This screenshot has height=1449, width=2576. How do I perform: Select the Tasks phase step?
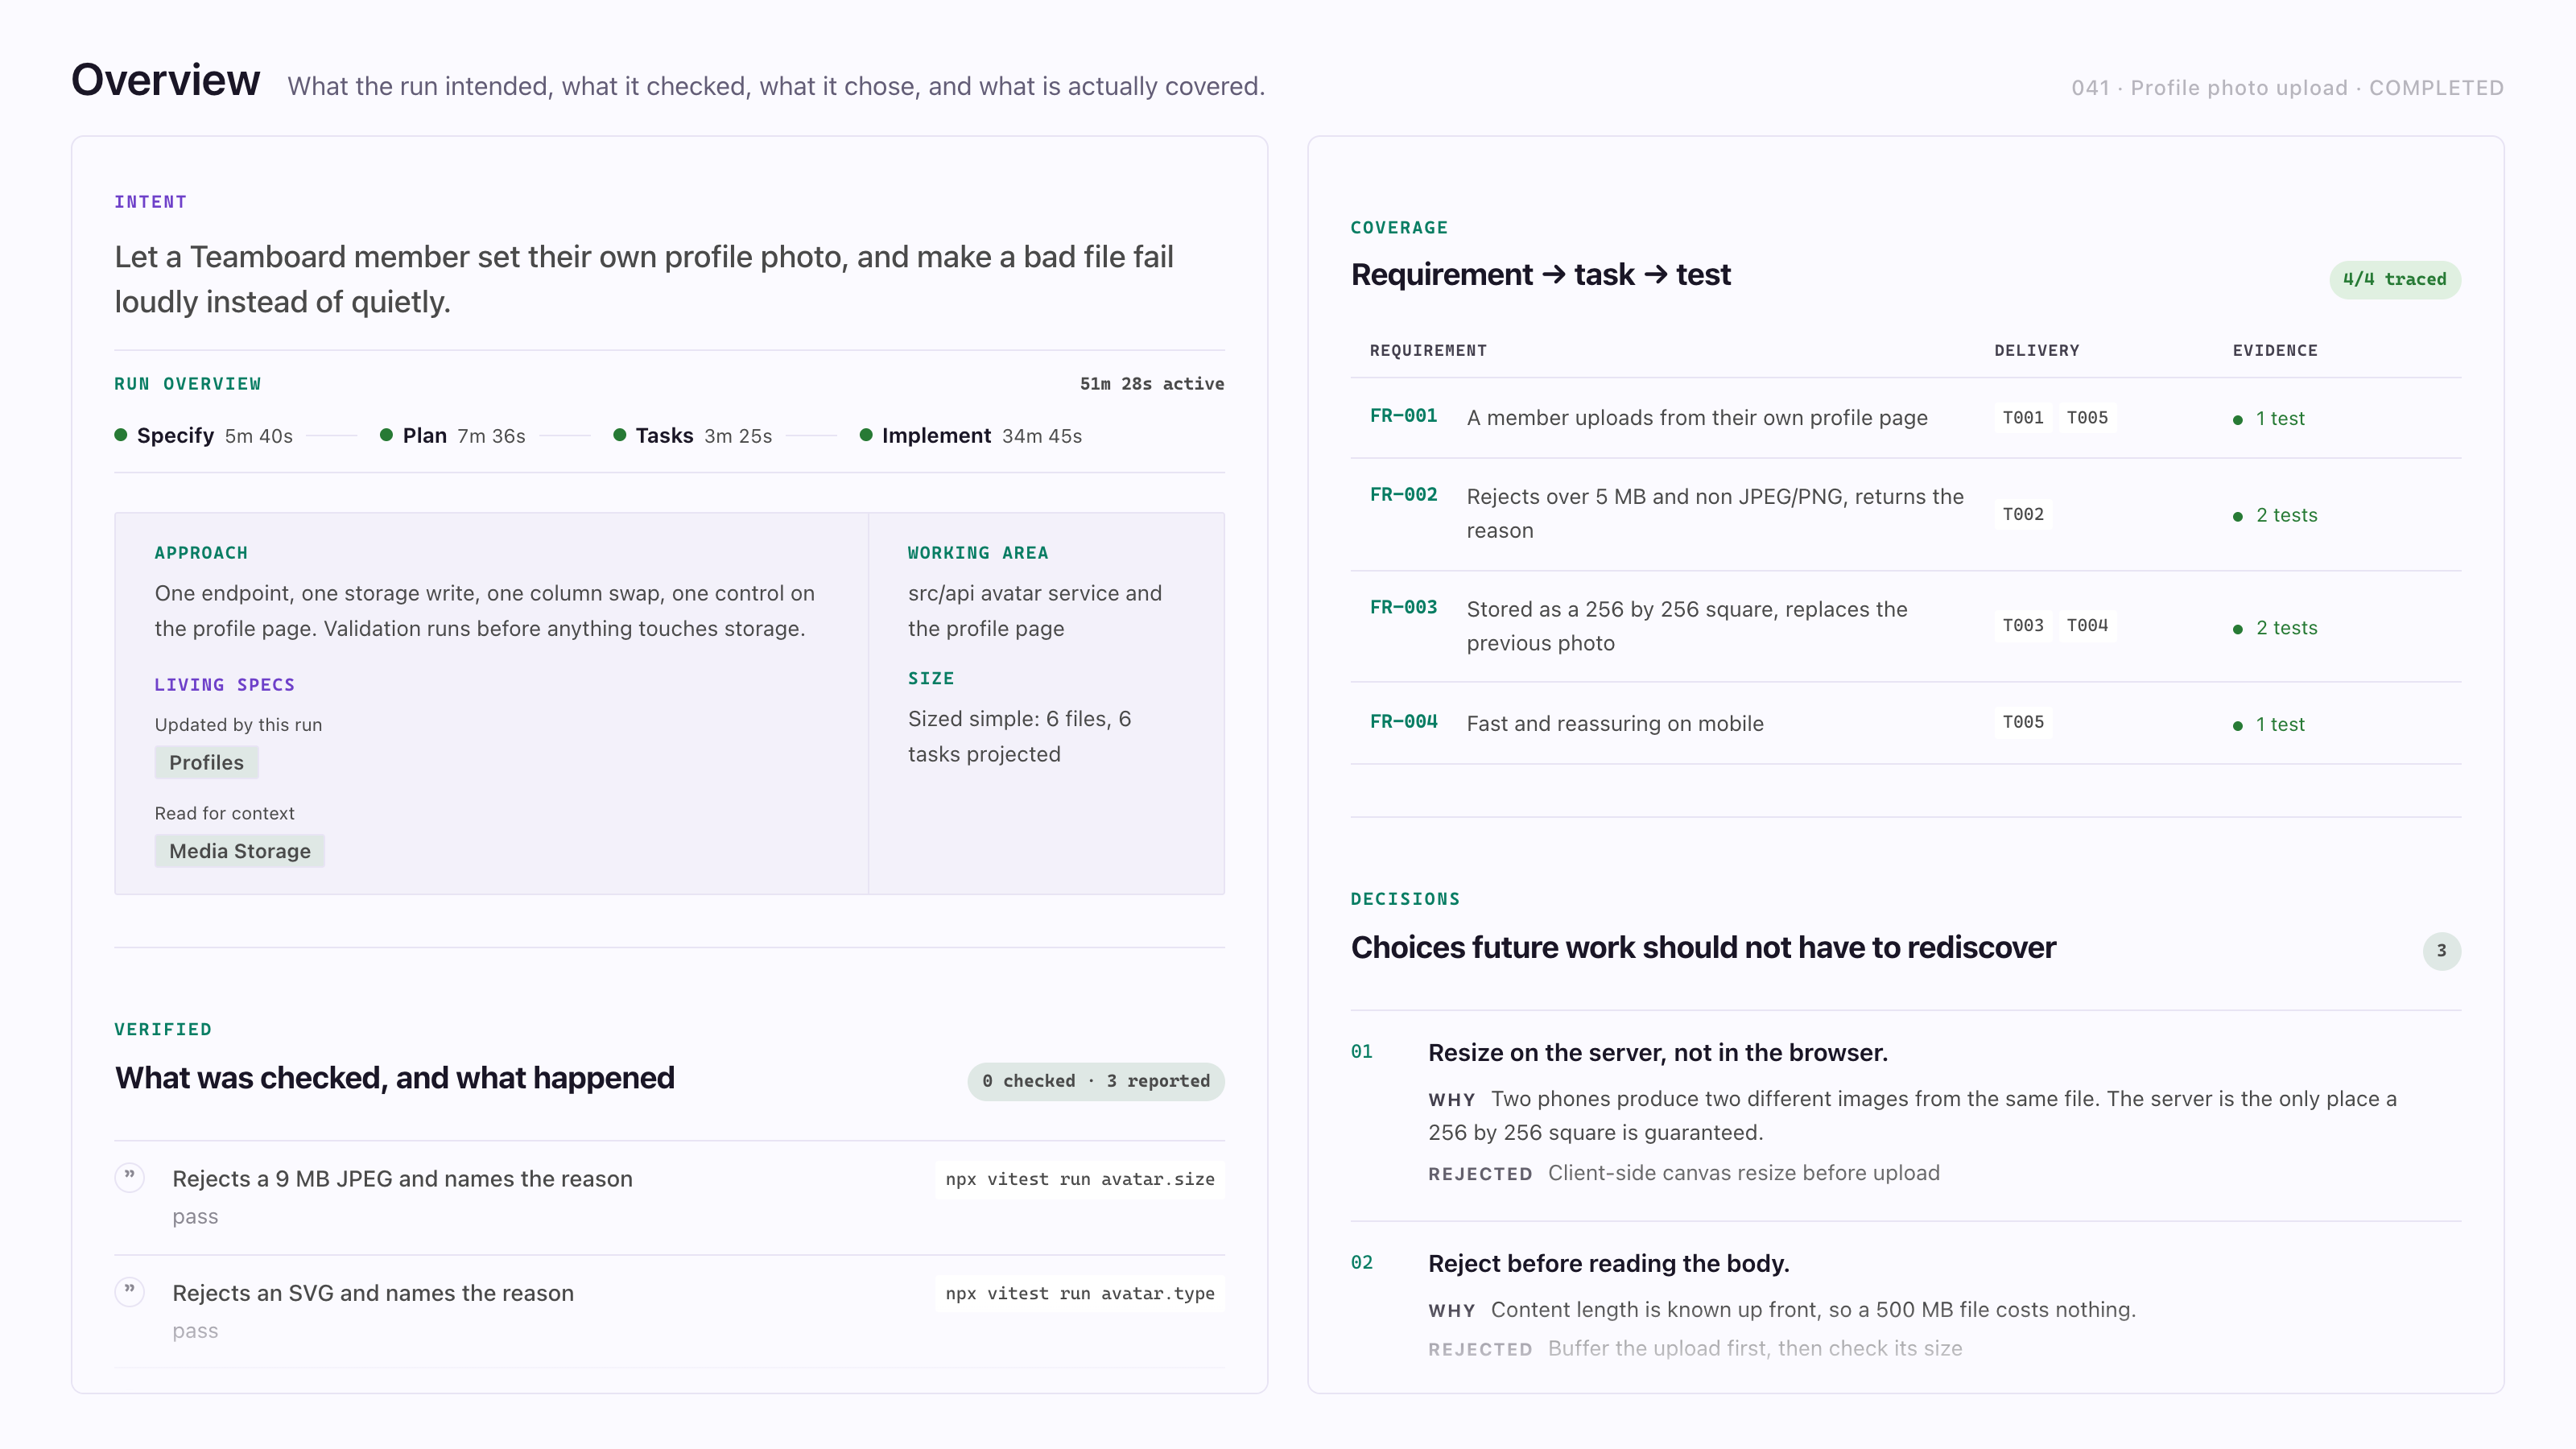[x=693, y=435]
